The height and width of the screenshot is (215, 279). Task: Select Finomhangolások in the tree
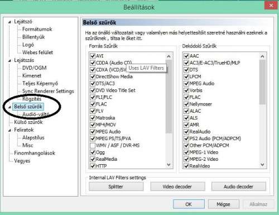tap(35, 153)
